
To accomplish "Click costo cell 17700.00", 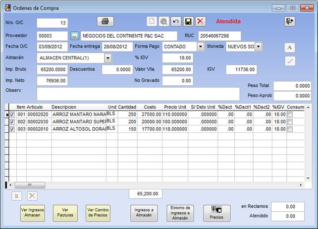I will (150, 129).
